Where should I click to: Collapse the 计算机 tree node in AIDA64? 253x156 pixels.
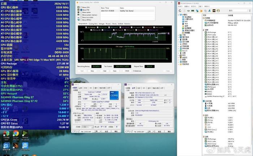179,15
